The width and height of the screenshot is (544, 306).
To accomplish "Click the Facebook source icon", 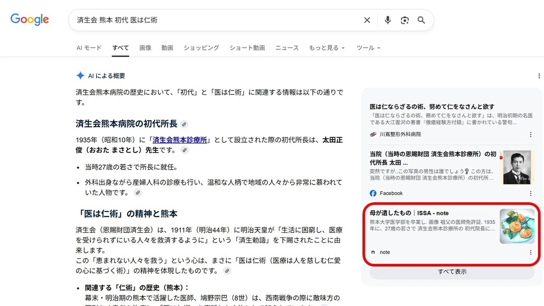I will [373, 193].
